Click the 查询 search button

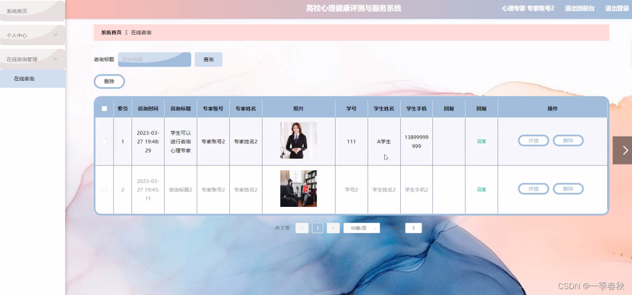pos(208,59)
